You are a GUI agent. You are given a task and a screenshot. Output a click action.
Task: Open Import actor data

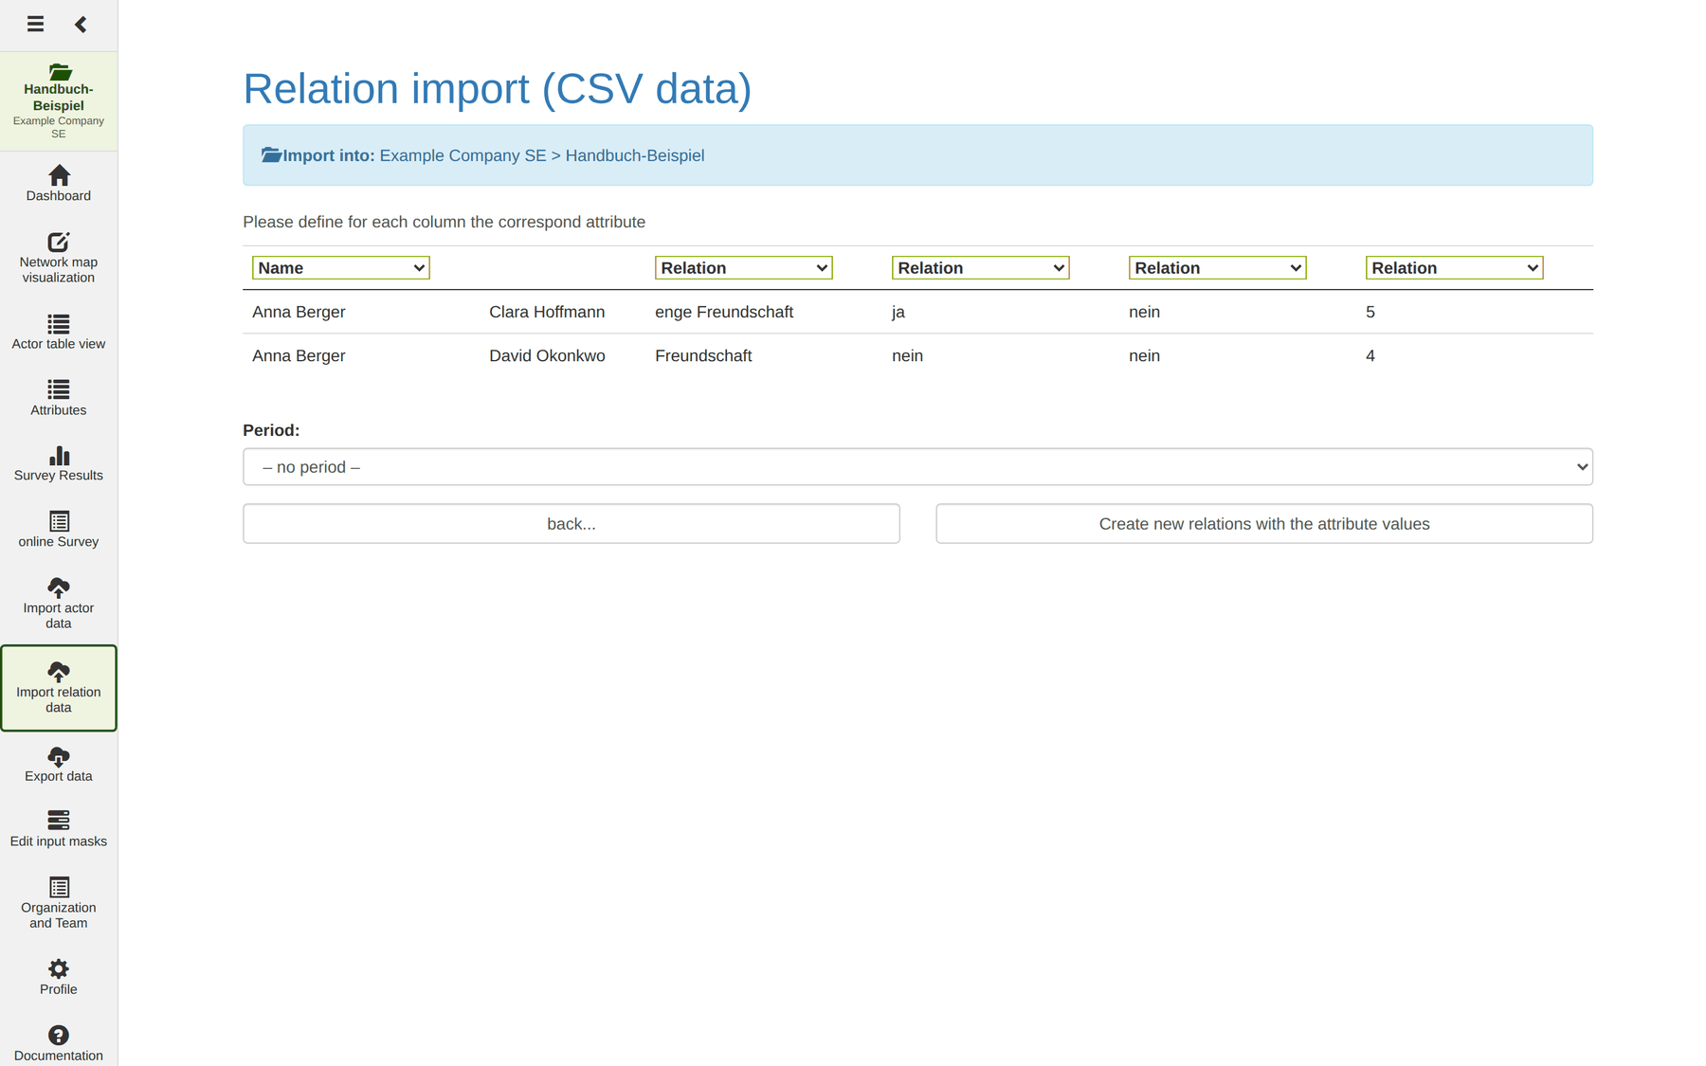point(59,604)
